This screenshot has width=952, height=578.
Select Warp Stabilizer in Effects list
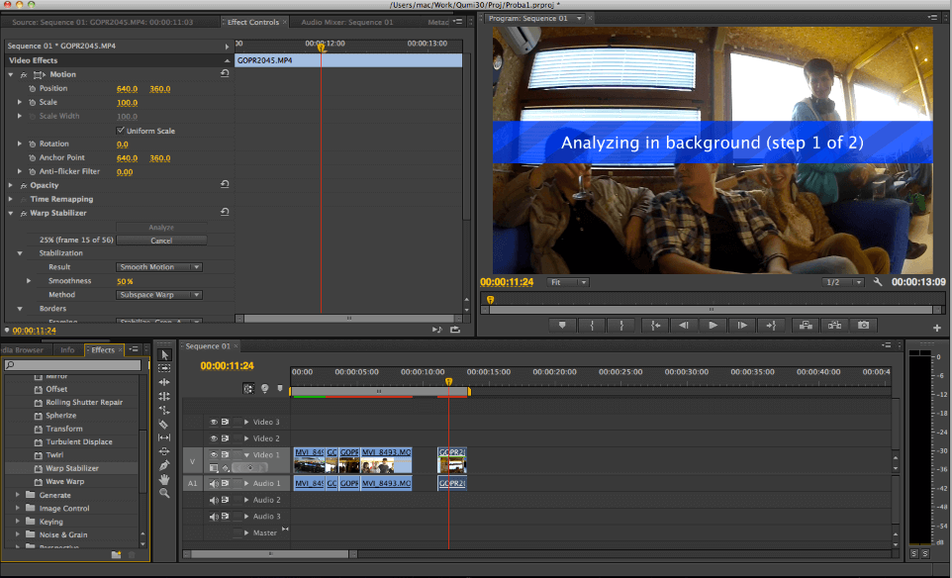pos(71,468)
